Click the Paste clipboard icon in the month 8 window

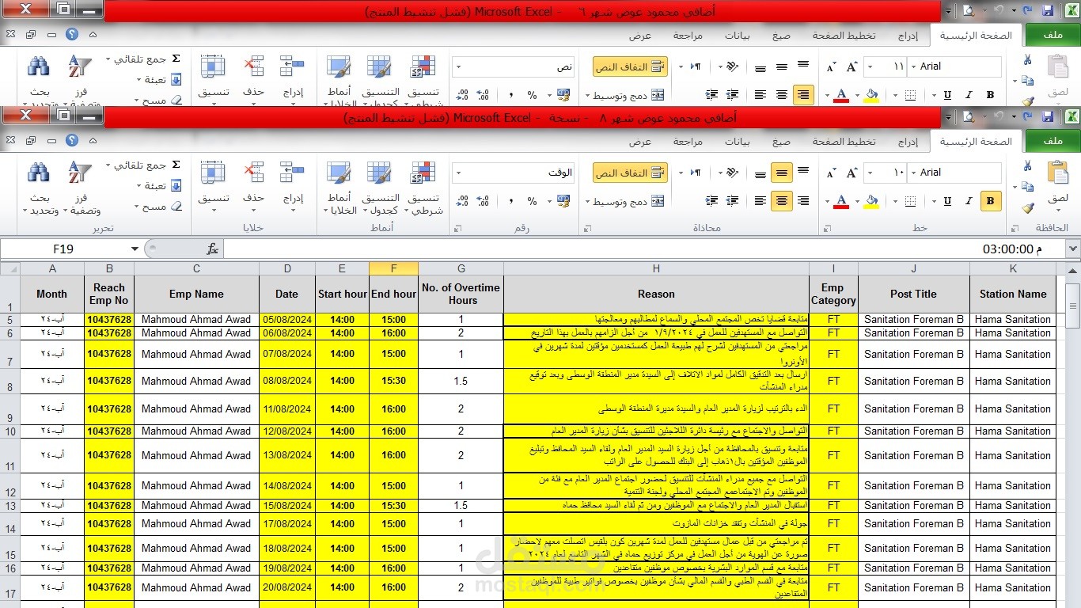[x=1058, y=173]
